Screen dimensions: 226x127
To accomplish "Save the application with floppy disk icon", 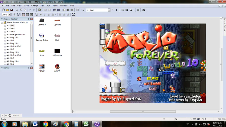I will (x=12, y=10).
